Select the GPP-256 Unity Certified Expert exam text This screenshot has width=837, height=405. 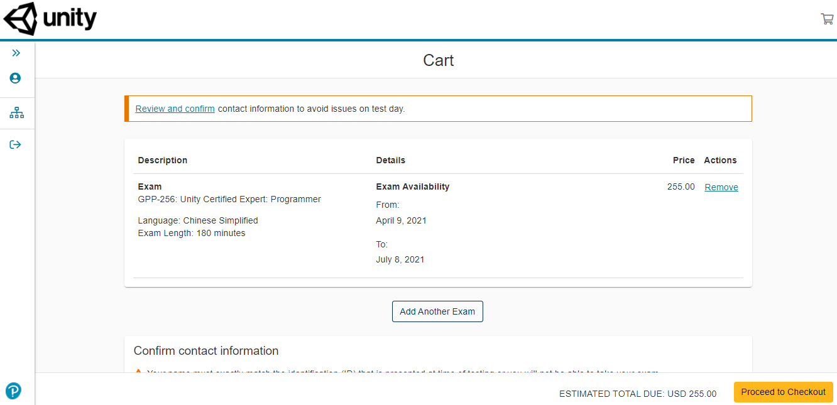(229, 199)
